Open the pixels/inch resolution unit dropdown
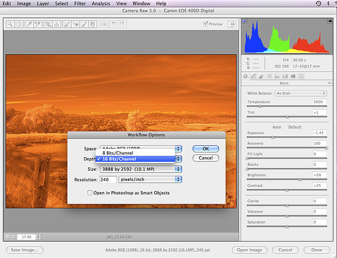This screenshot has width=337, height=258. coord(150,179)
